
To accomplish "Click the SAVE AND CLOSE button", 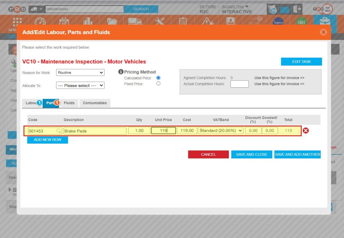I will coord(251,154).
